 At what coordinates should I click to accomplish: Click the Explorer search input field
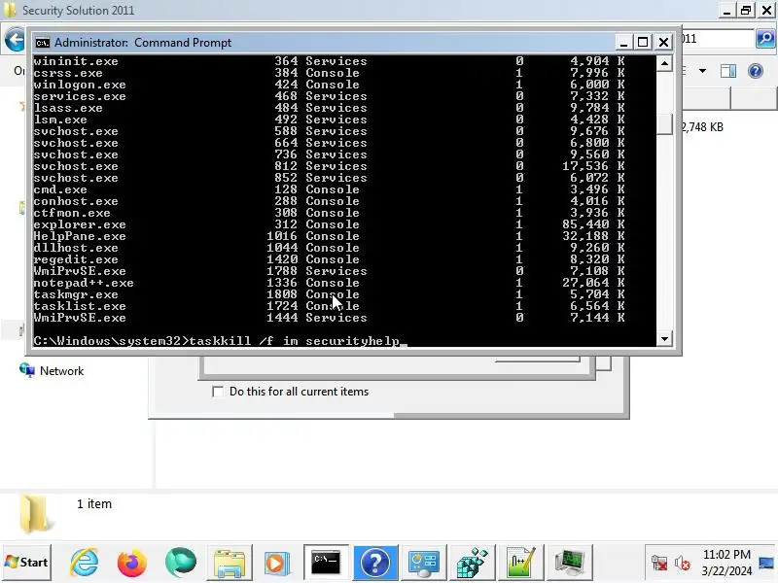(717, 39)
